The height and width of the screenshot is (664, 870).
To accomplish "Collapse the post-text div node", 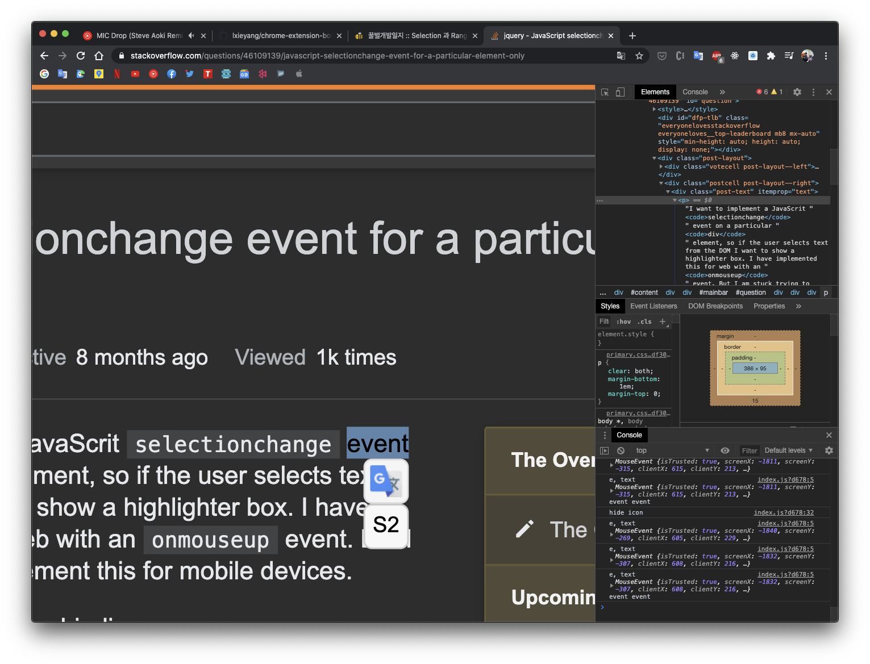I will point(668,192).
